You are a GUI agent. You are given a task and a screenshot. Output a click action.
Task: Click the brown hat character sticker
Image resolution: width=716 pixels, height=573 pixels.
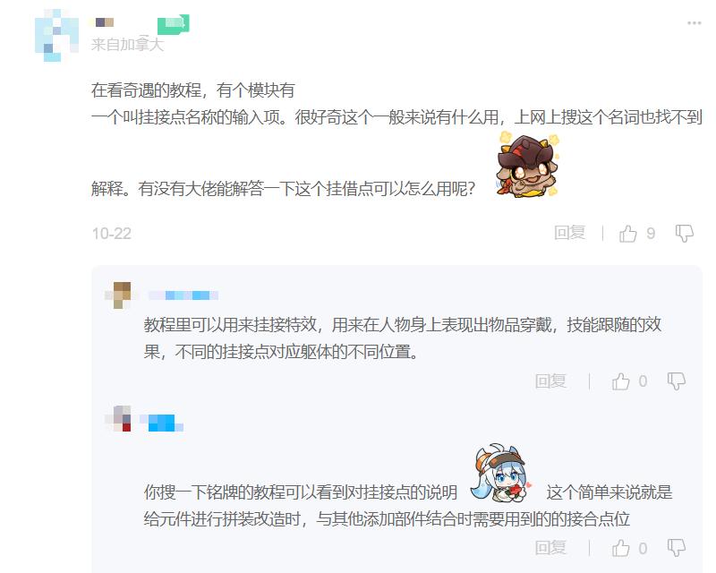[527, 165]
